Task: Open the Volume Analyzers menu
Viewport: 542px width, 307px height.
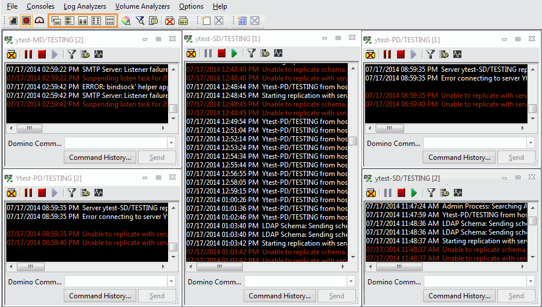Action: [x=142, y=6]
